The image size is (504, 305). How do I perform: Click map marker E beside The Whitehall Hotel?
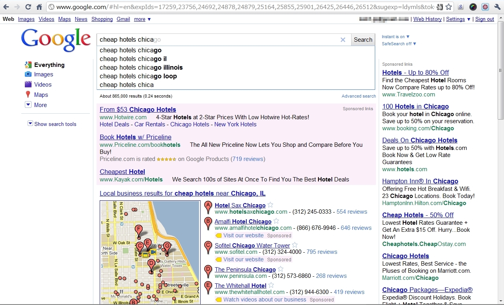pyautogui.click(x=208, y=288)
